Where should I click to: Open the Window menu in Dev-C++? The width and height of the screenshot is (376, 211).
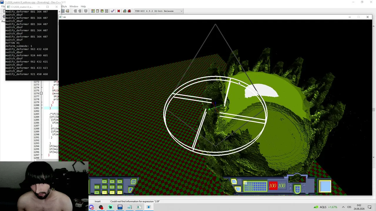pyautogui.click(x=74, y=6)
